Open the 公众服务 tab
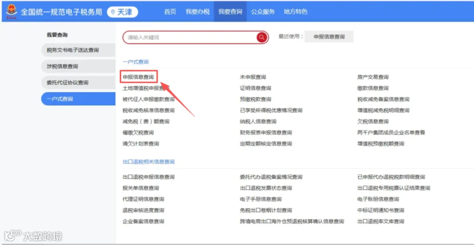The height and width of the screenshot is (245, 474). (x=263, y=12)
